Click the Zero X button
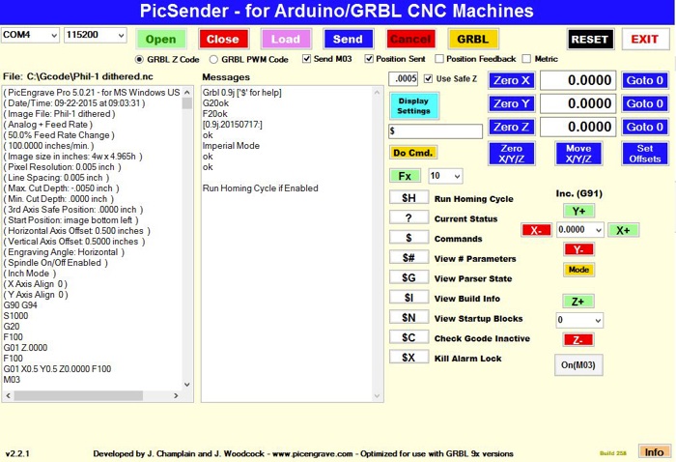The image size is (676, 462). [510, 80]
